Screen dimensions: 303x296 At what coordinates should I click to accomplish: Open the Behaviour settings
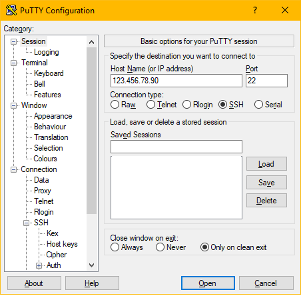[50, 127]
